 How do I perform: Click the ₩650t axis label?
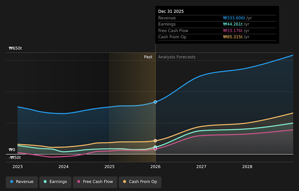coord(15,48)
